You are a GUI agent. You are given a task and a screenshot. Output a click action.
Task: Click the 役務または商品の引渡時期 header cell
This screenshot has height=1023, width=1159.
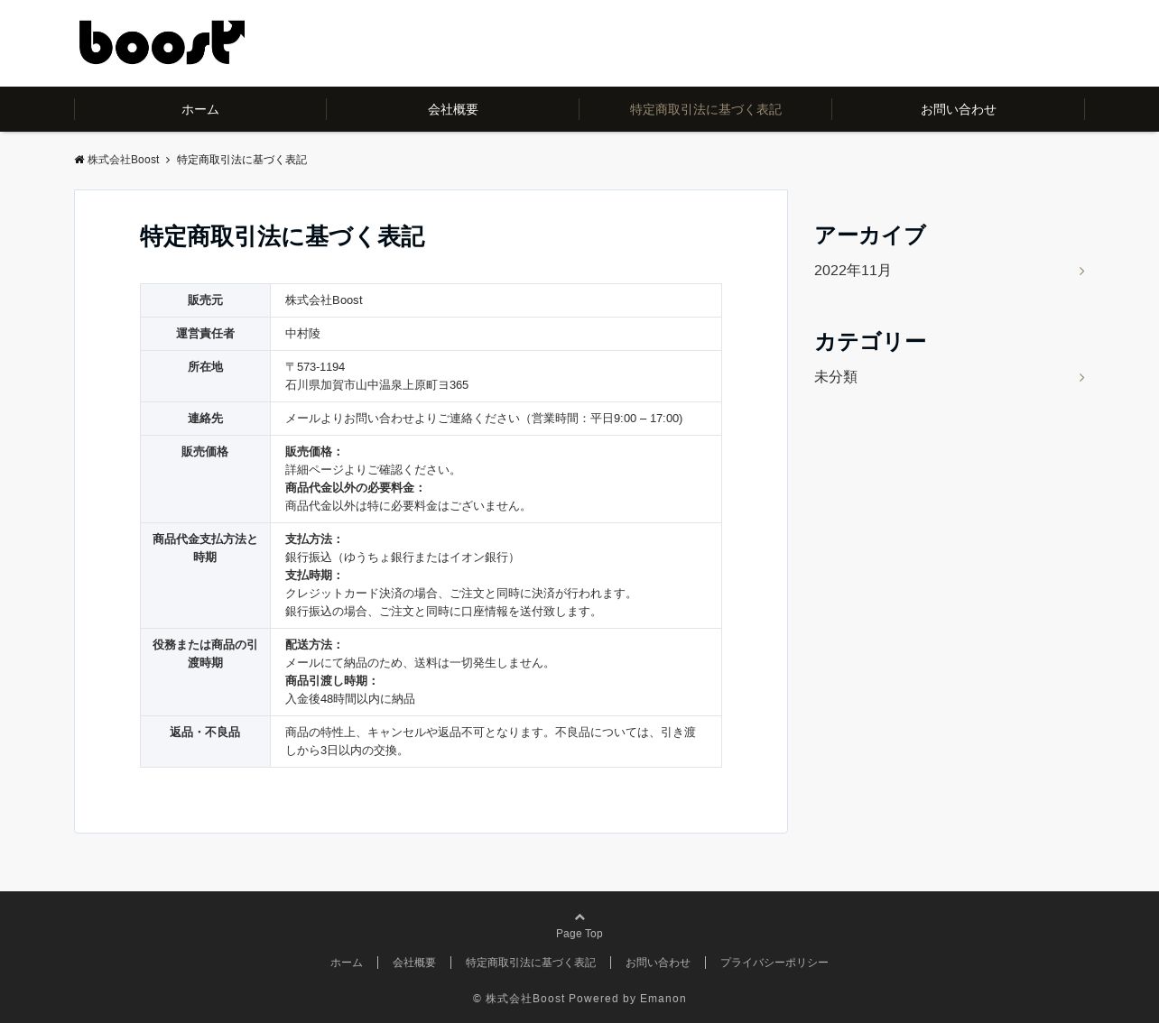(x=205, y=672)
